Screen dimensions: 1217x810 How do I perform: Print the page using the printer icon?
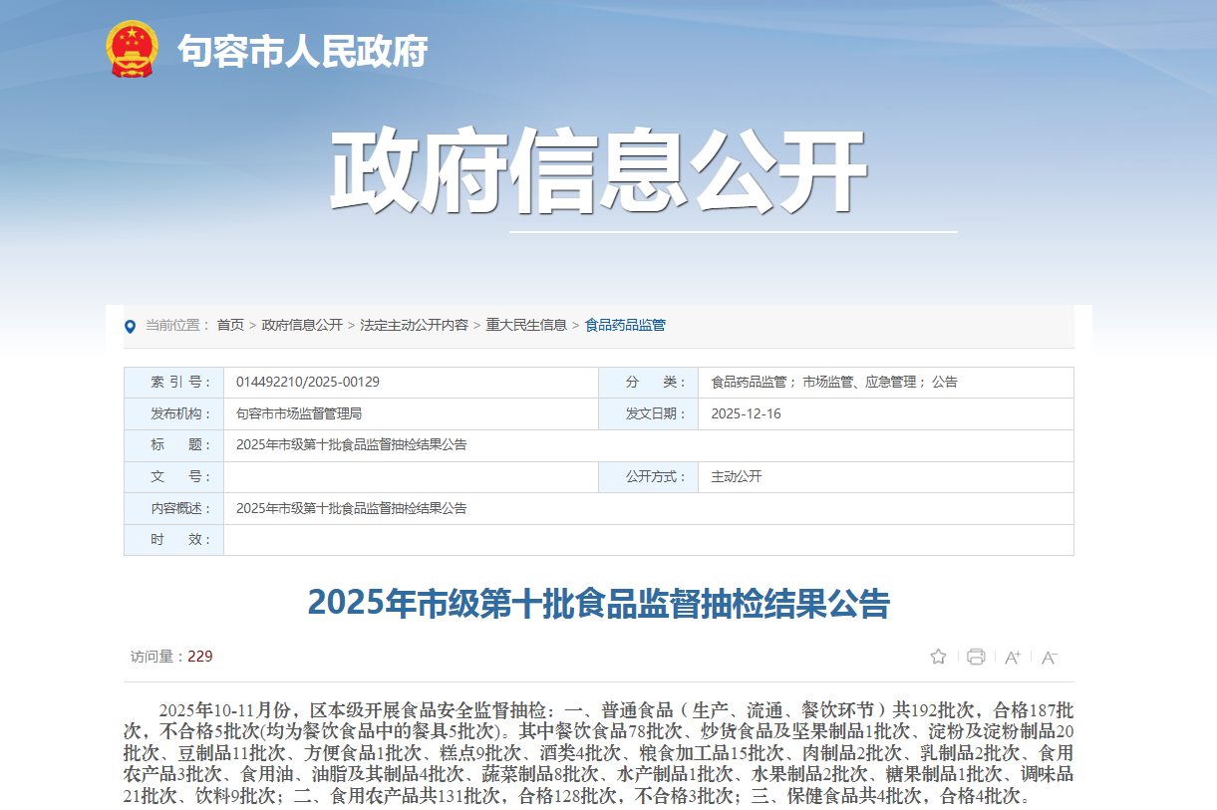click(x=976, y=657)
